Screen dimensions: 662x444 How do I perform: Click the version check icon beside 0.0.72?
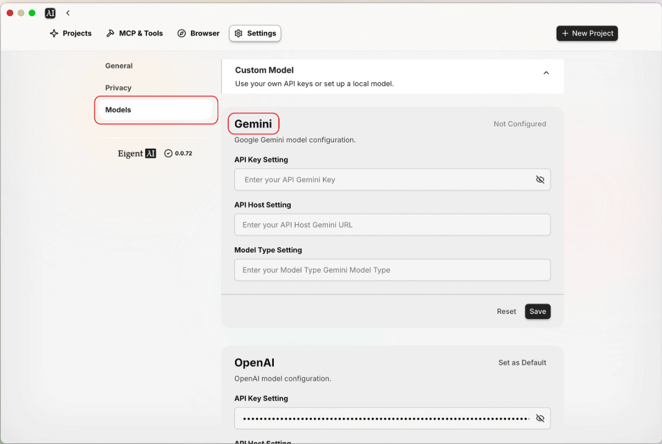(168, 154)
